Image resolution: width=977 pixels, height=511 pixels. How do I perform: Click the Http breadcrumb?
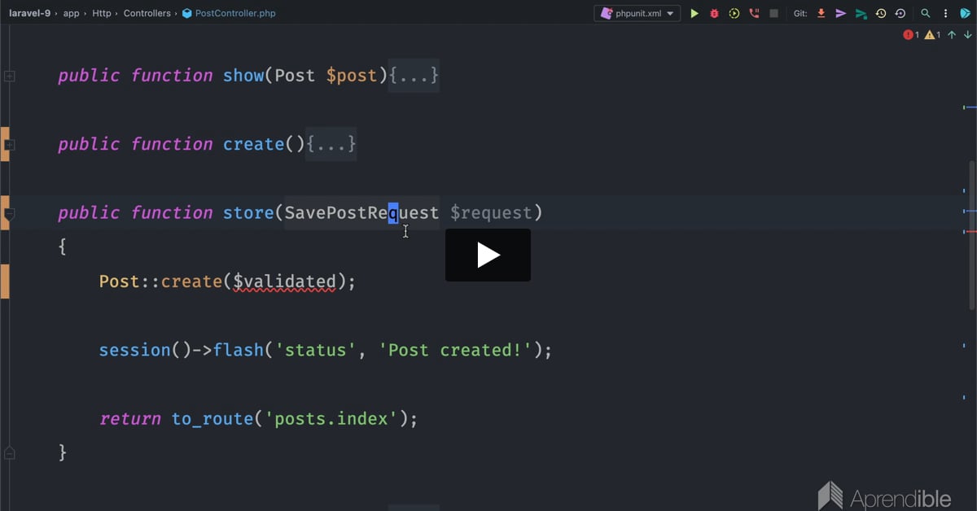(102, 14)
